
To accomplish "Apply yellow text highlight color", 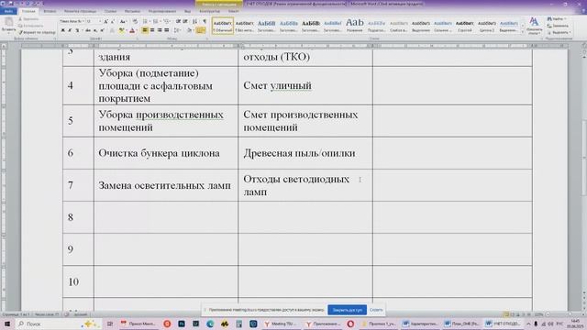I will [x=121, y=30].
